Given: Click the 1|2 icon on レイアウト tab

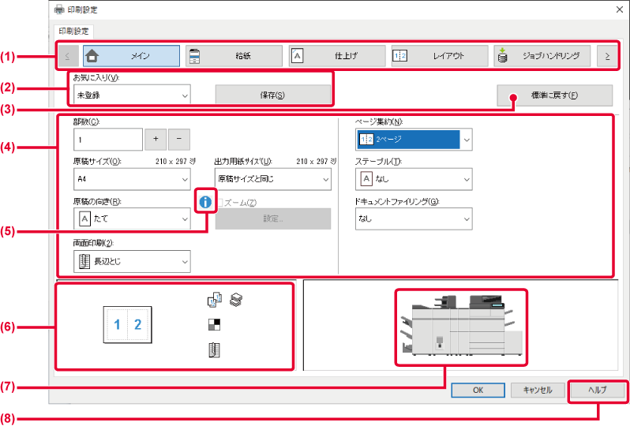Looking at the screenshot, I should (x=399, y=56).
